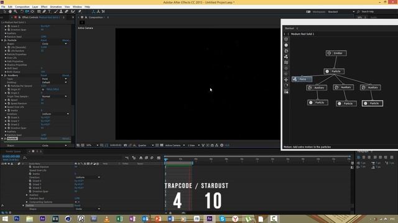Select the highlighted Particle node at bottom right

point(373,103)
